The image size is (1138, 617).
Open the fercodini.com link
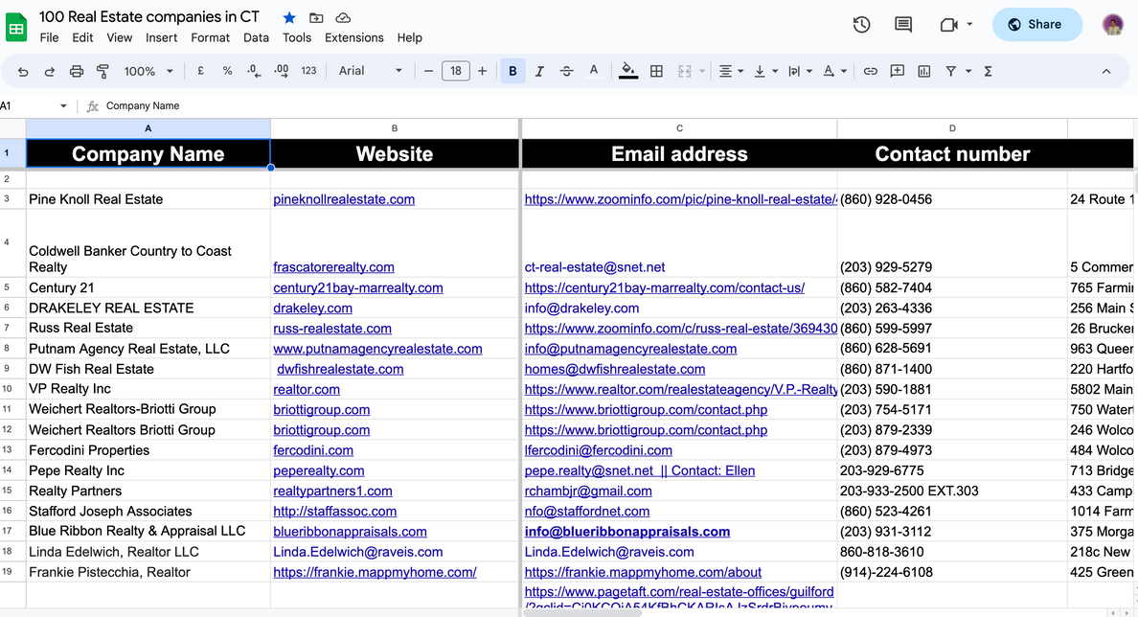click(313, 450)
